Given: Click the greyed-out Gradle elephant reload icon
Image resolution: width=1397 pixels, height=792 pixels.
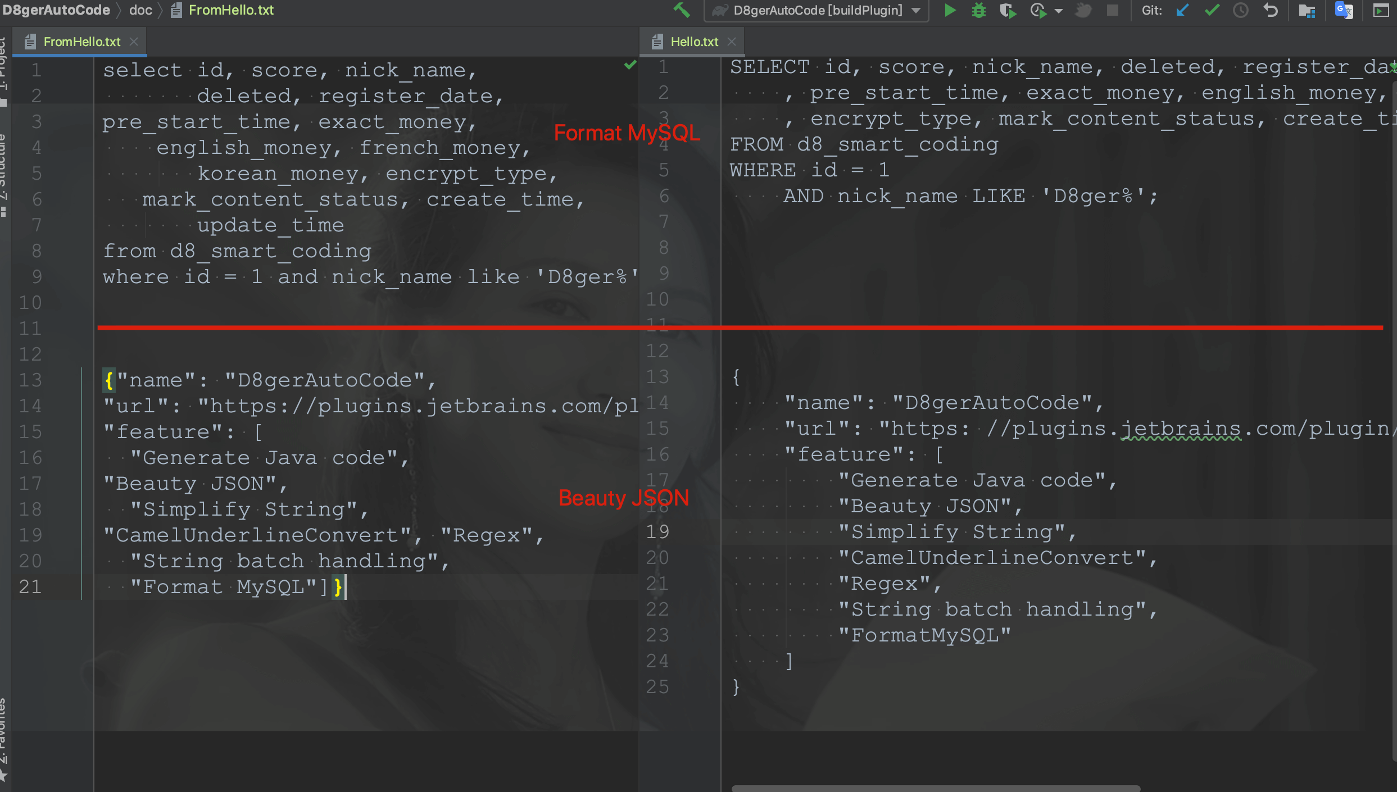Looking at the screenshot, I should point(1083,10).
